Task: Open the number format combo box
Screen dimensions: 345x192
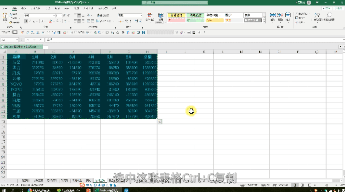Action: tap(130, 16)
